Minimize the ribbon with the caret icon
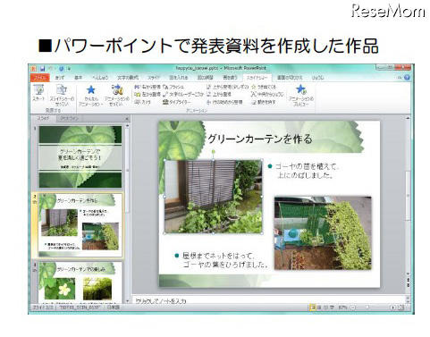430x337 pixels. coord(400,78)
